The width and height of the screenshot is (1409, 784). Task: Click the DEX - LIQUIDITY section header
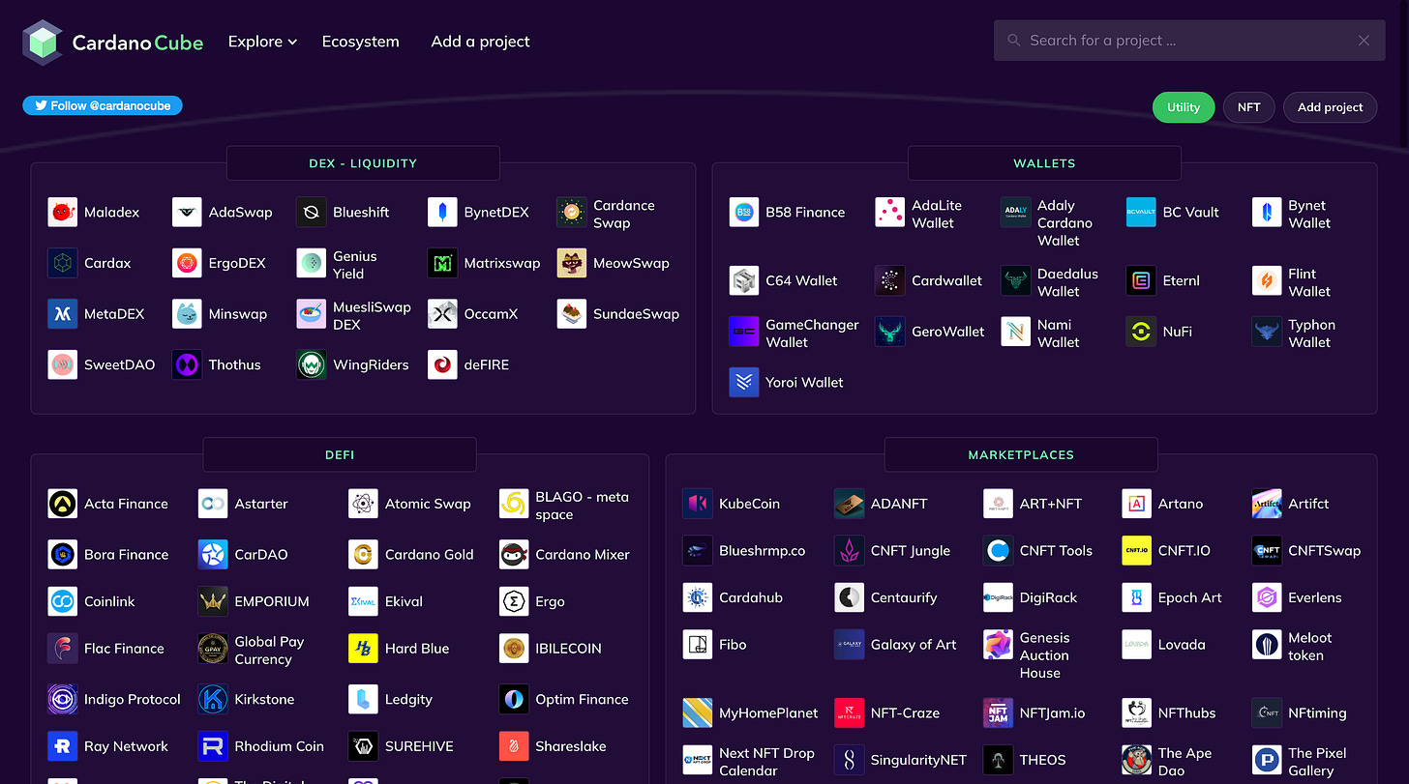point(363,163)
